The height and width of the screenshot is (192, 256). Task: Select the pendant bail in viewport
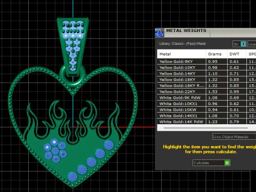[x=73, y=46]
